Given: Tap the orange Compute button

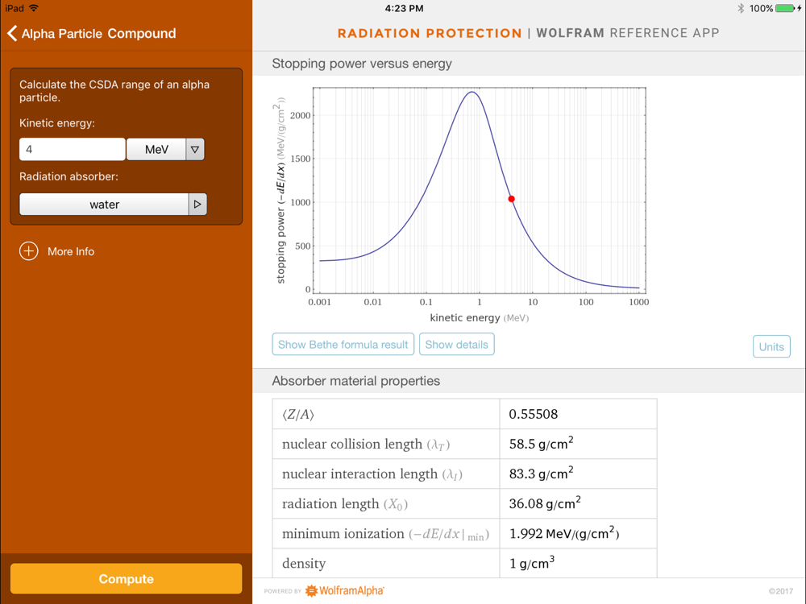Looking at the screenshot, I should point(126,579).
